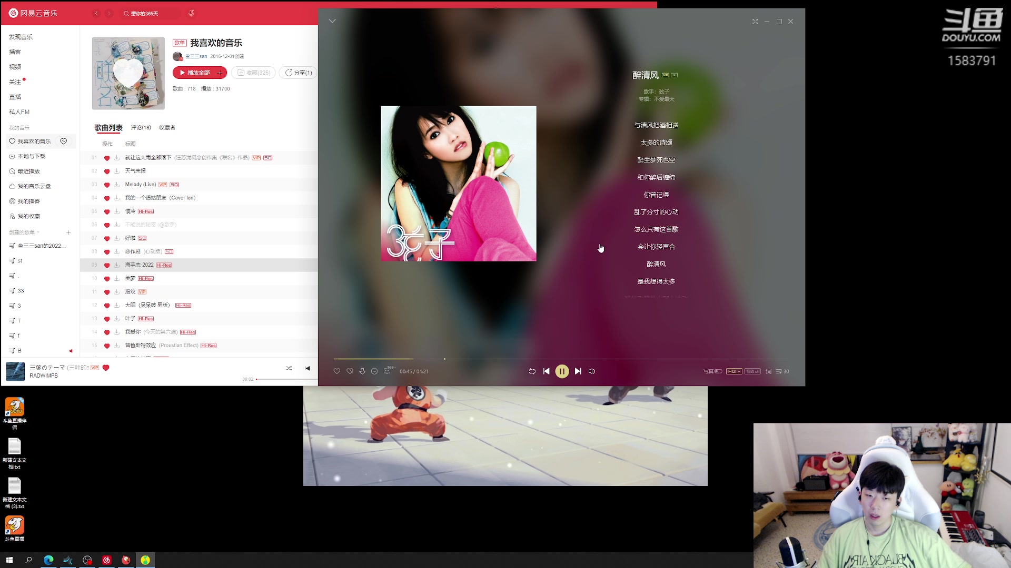Open 私人FM in the sidebar
1011x568 pixels.
tap(19, 112)
